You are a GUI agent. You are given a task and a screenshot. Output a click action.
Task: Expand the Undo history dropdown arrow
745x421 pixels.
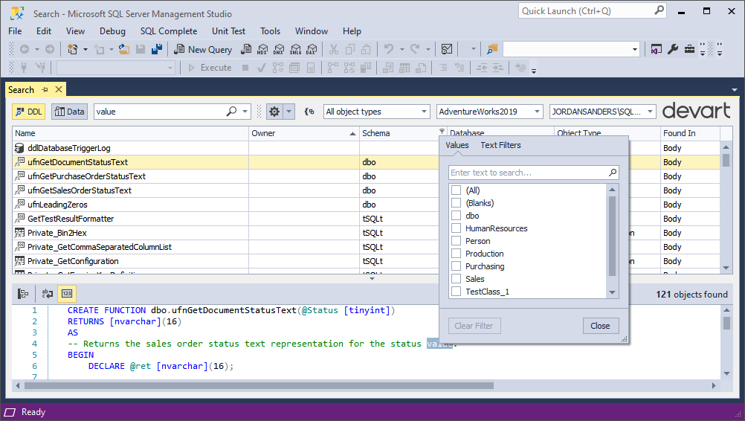click(402, 49)
